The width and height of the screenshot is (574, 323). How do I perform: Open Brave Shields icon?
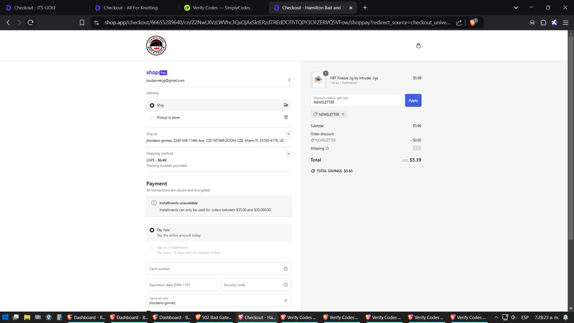473,23
